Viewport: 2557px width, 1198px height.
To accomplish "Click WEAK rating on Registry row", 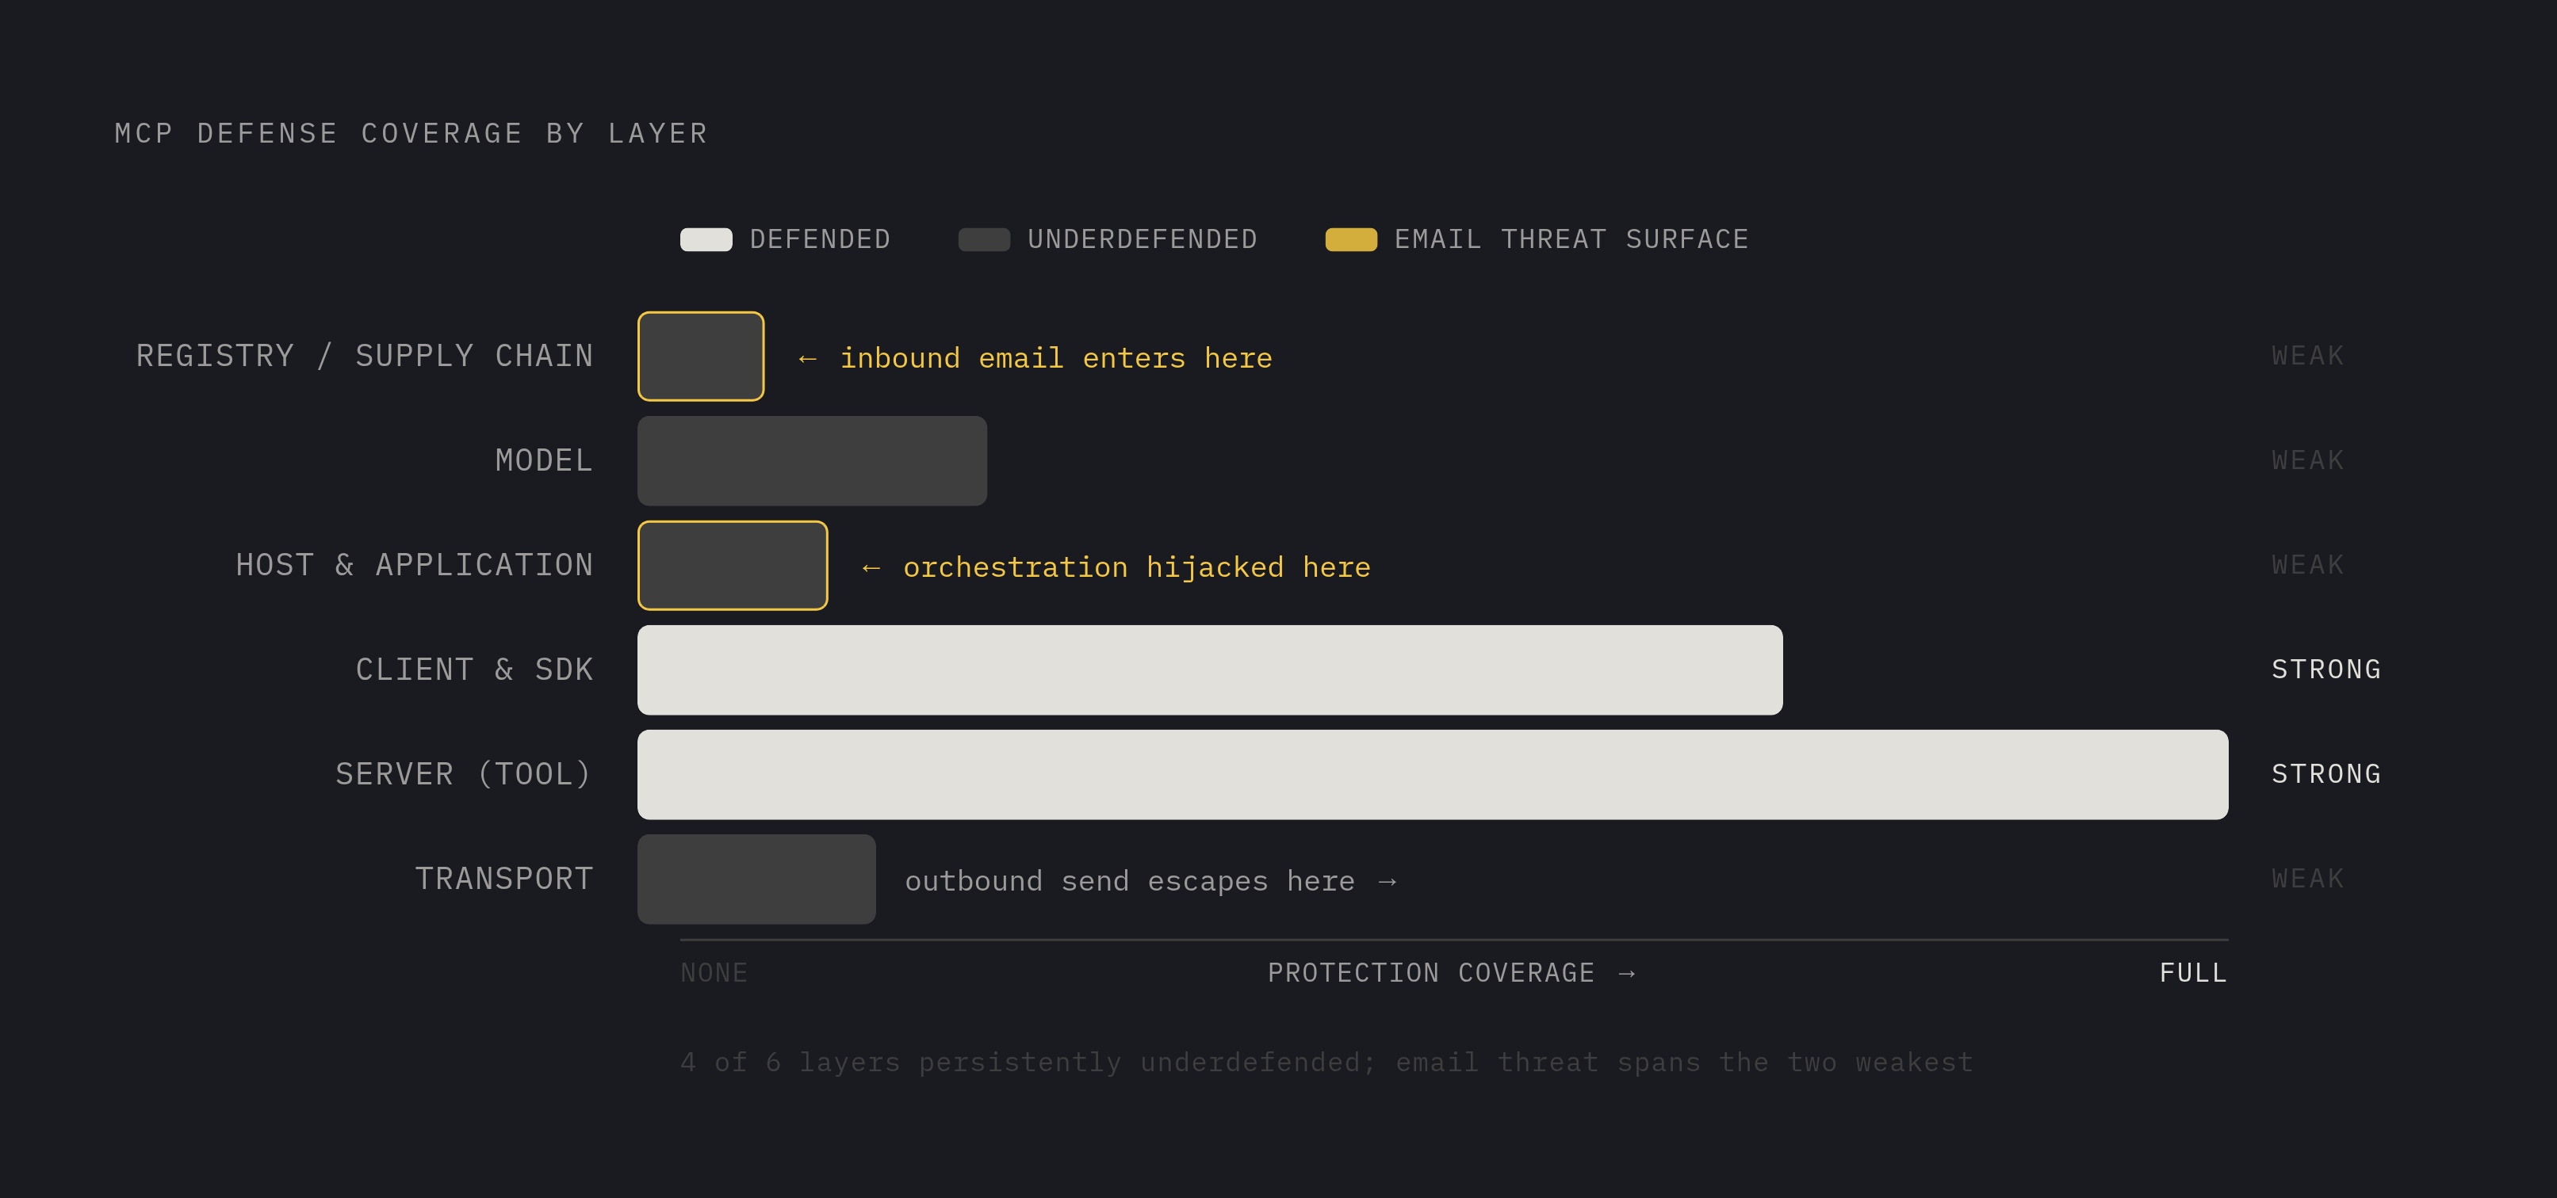I will pos(2308,356).
